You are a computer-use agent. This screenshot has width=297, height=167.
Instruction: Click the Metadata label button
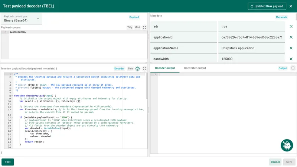pyautogui.click(x=281, y=17)
